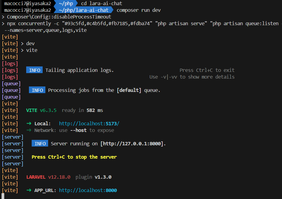Click the yellow 'Press Ctrl+C to stop the server' text
This screenshot has width=282, height=199.
(x=74, y=157)
